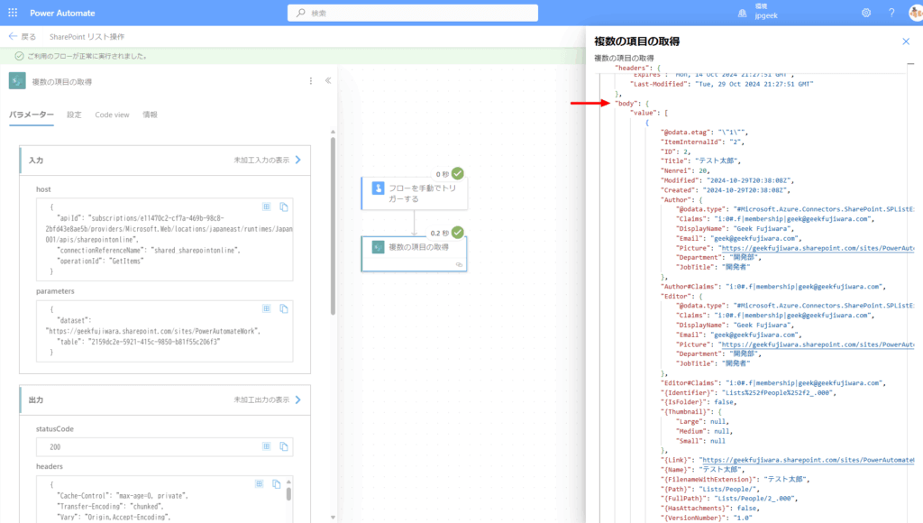
Task: Open the 情報 tab
Action: pos(151,115)
